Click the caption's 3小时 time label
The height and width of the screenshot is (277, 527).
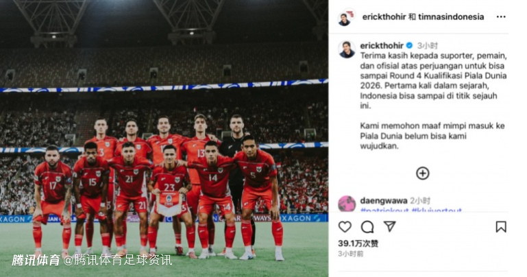pos(428,45)
